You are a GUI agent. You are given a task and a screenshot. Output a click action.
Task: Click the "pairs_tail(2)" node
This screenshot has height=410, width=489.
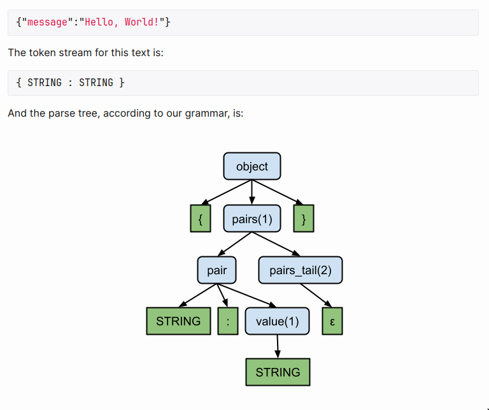click(300, 270)
